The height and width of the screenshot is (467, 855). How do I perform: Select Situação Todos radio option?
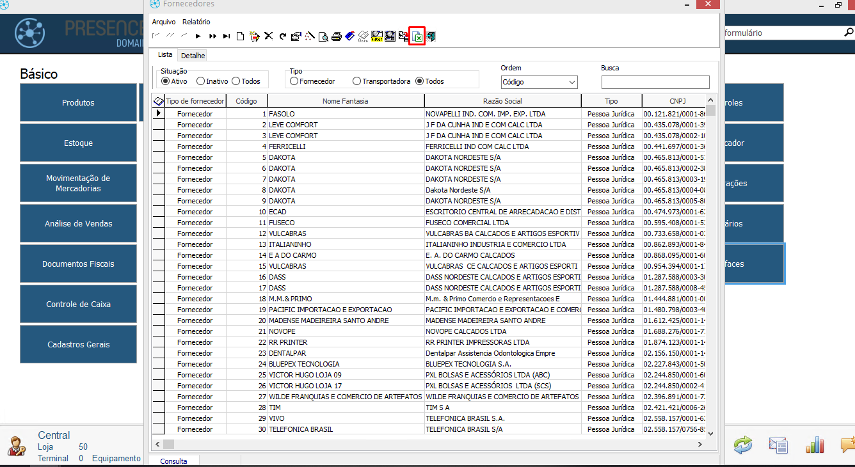[x=236, y=81]
